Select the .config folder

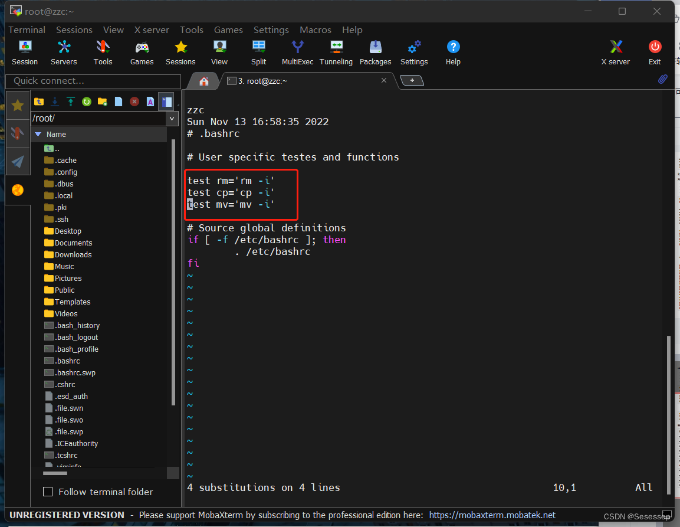point(61,172)
